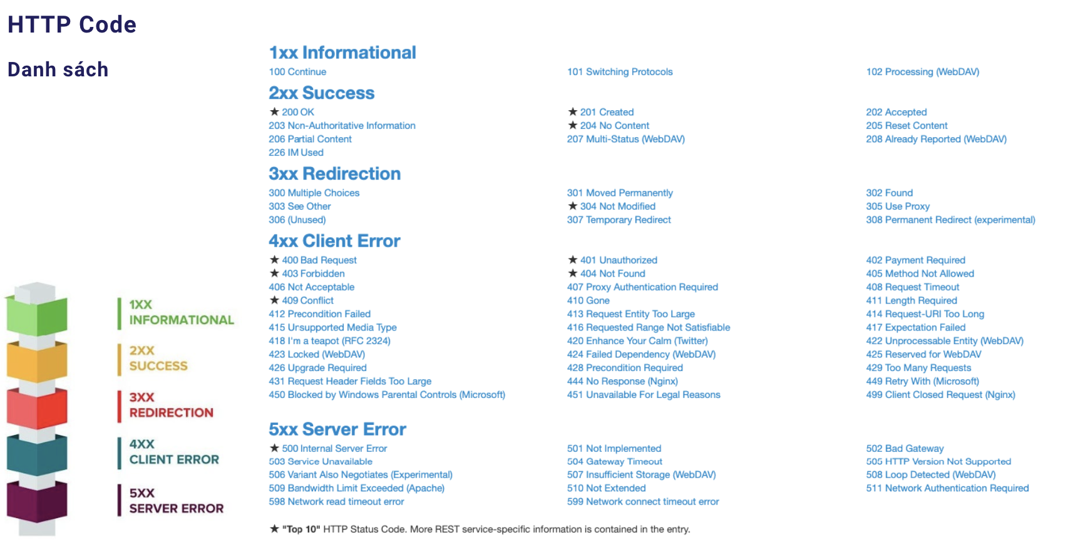Click the red bar beside 3XX Redirection label
The height and width of the screenshot is (542, 1088).
119,406
